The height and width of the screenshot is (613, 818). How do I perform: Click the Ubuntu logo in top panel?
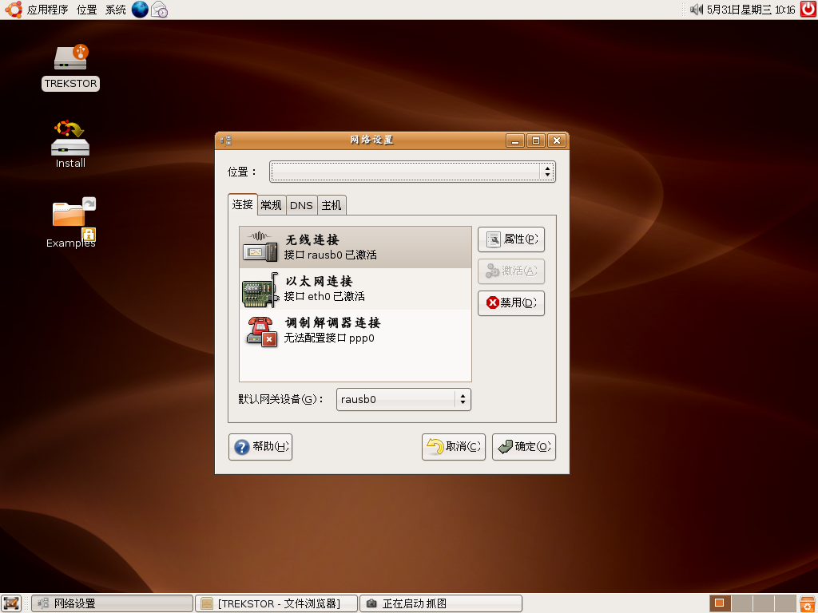[x=13, y=10]
